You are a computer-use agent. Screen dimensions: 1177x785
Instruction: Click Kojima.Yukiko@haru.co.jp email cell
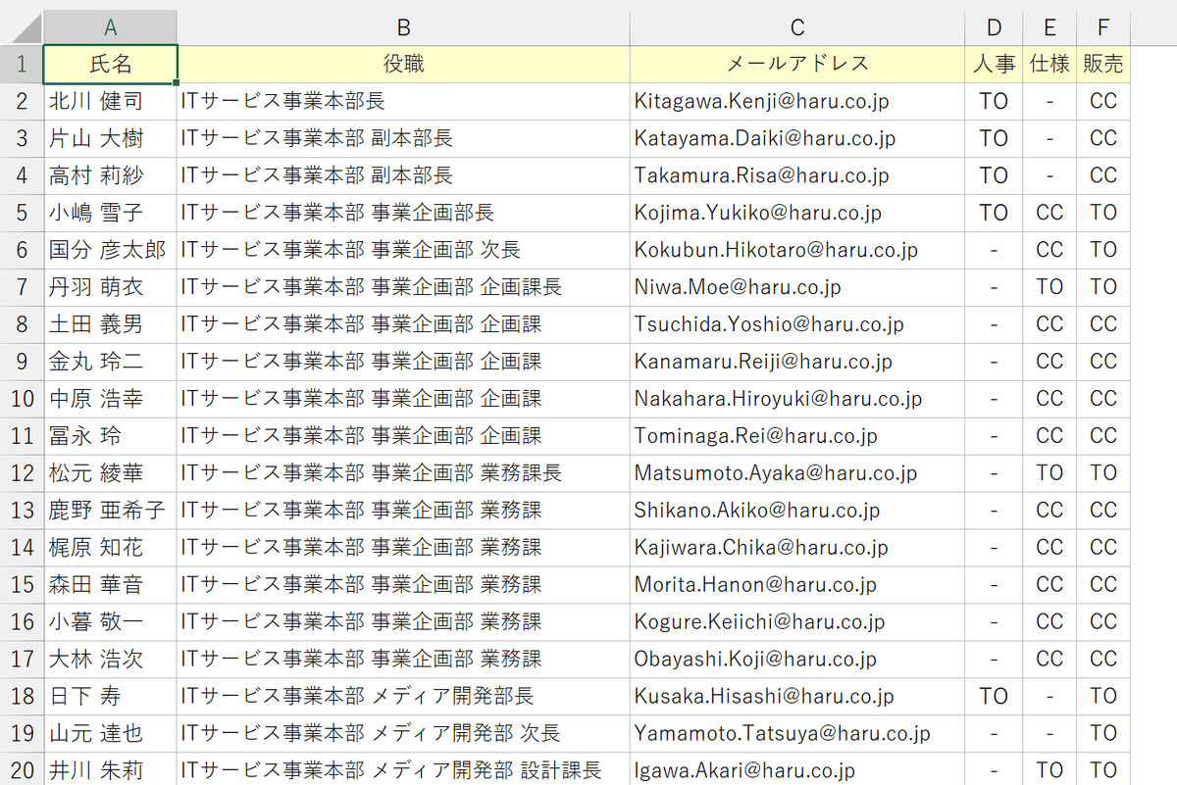point(797,213)
